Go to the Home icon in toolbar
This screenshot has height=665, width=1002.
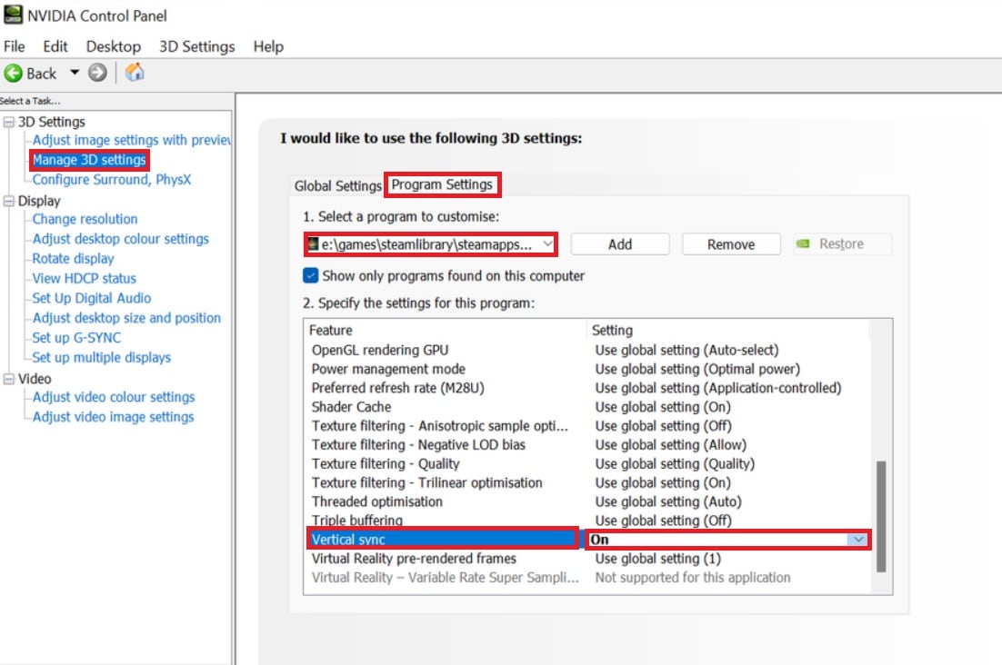(135, 72)
